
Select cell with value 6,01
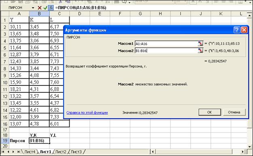pyautogui.click(x=60, y=124)
